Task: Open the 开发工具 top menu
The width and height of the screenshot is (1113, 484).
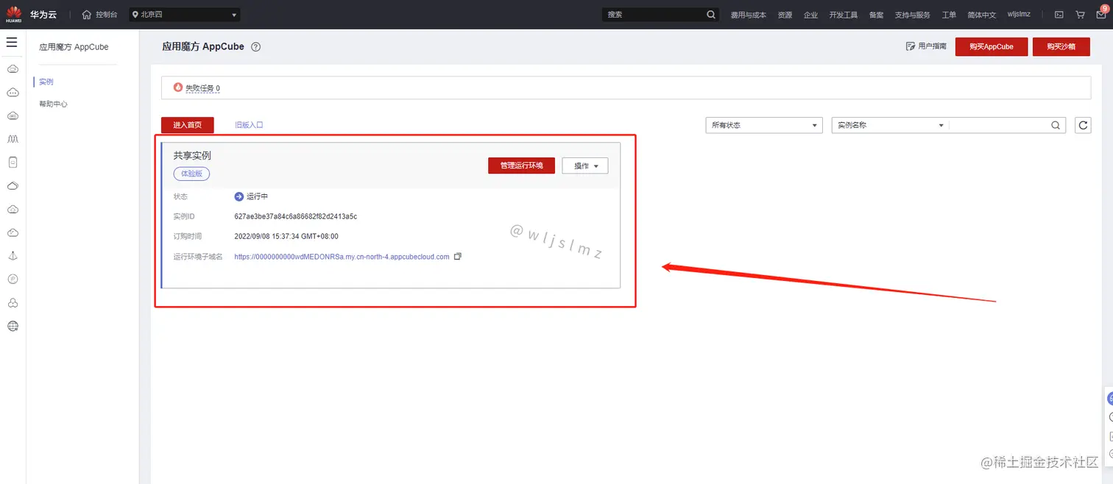Action: [843, 15]
